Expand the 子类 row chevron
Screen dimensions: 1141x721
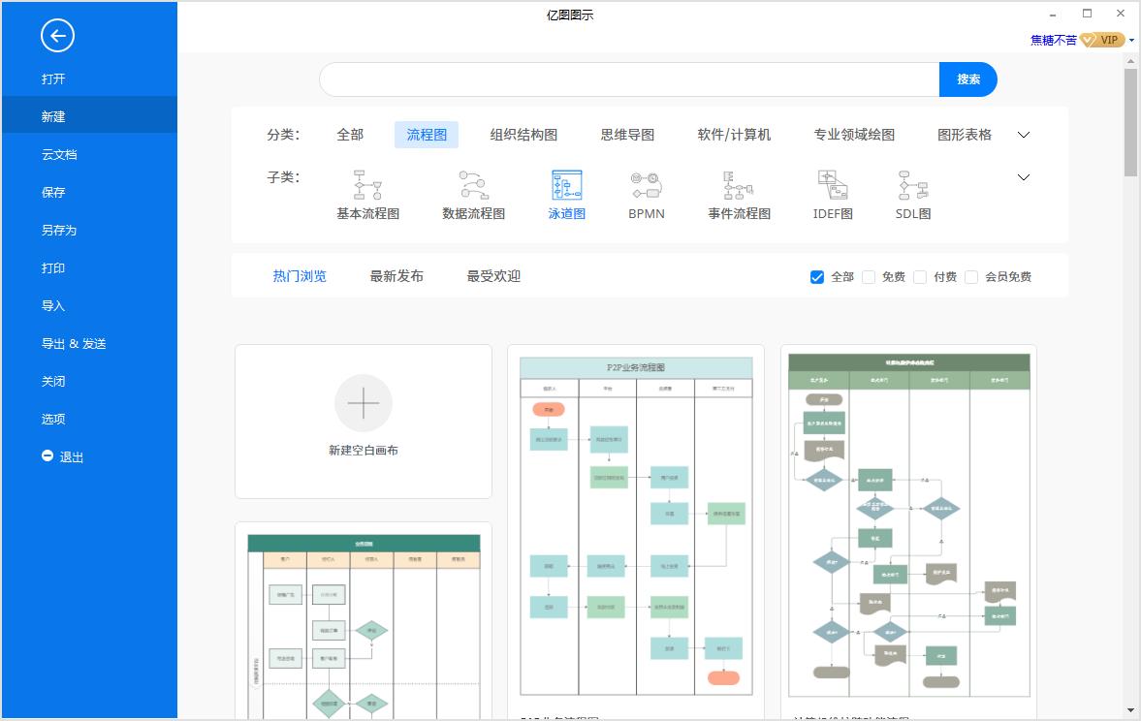click(x=1024, y=177)
